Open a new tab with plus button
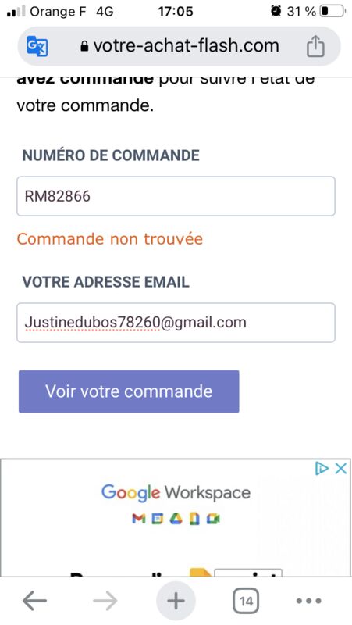Viewport: 352px width, 625px height. pos(176,600)
